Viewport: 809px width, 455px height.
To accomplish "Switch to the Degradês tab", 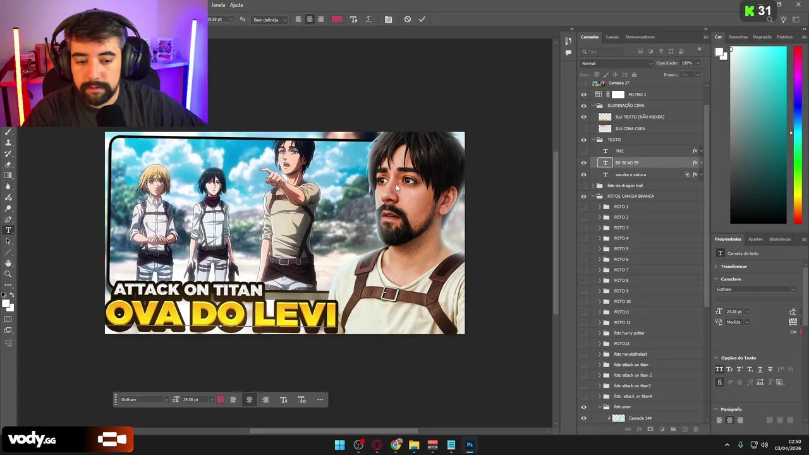I will click(762, 37).
